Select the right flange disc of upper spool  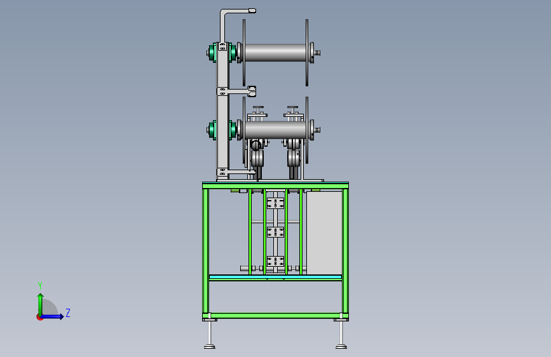(307, 53)
